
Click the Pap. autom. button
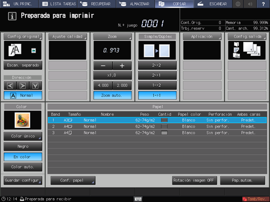tap(242, 181)
